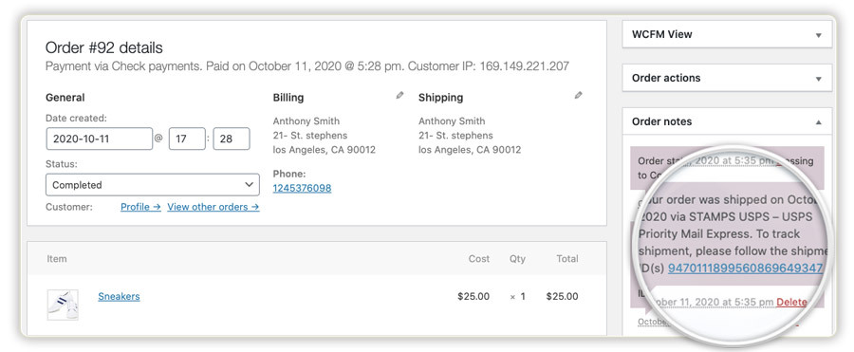Image resolution: width=854 pixels, height=352 pixels.
Task: Click the quantity × 1 value
Action: [517, 296]
